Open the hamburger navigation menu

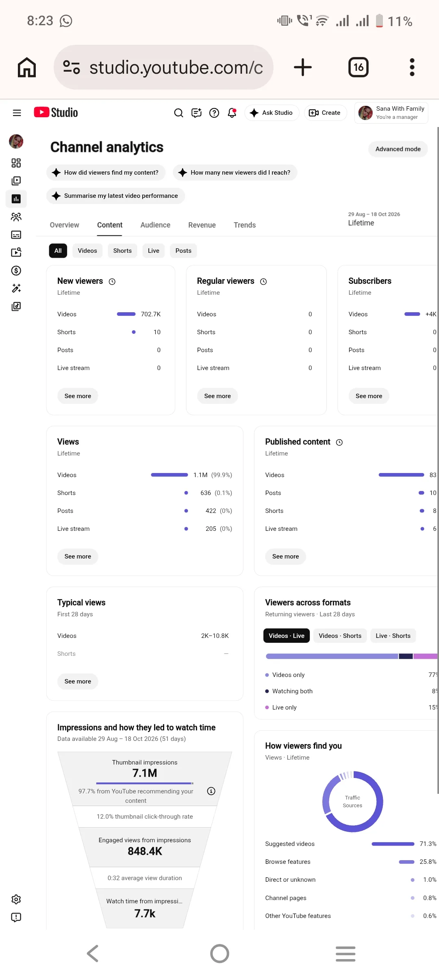[17, 113]
